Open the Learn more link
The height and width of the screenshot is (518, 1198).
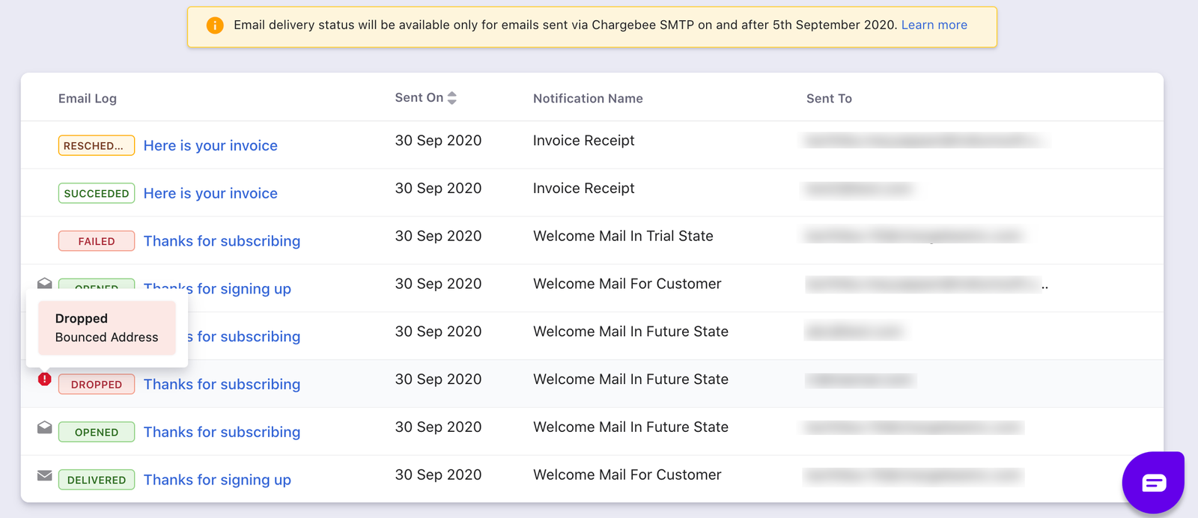click(934, 25)
